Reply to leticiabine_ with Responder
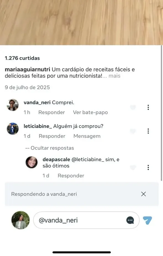The image size is (163, 256). click(52, 136)
